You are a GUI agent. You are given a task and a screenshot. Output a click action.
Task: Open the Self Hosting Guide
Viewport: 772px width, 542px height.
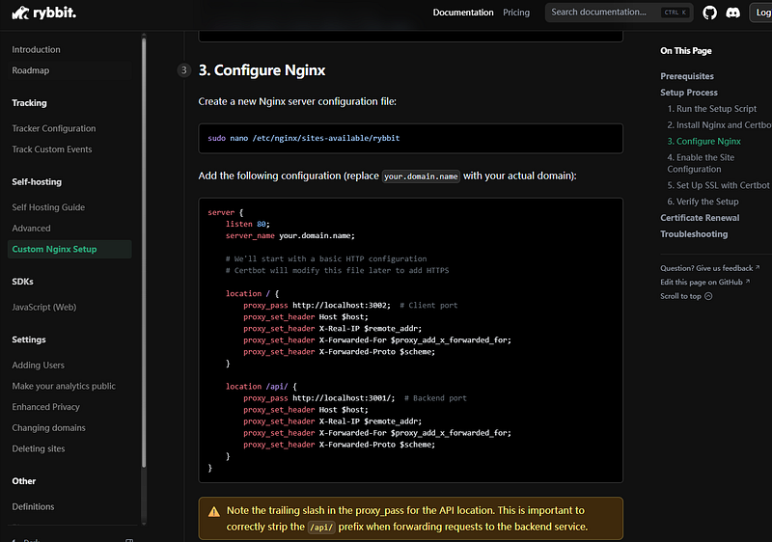[48, 207]
